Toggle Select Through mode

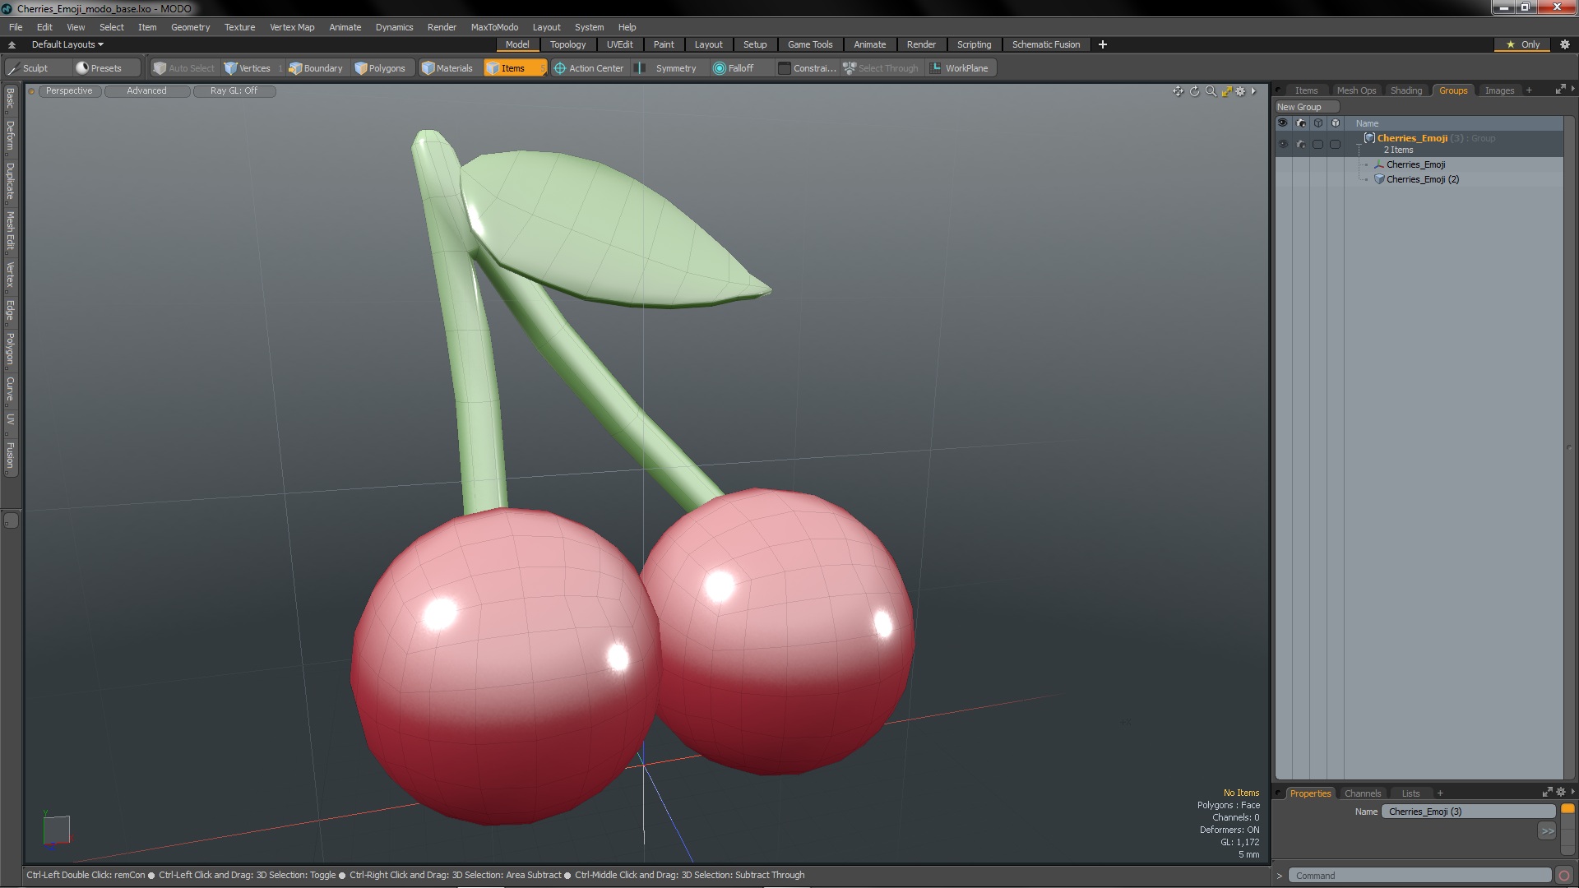coord(881,68)
